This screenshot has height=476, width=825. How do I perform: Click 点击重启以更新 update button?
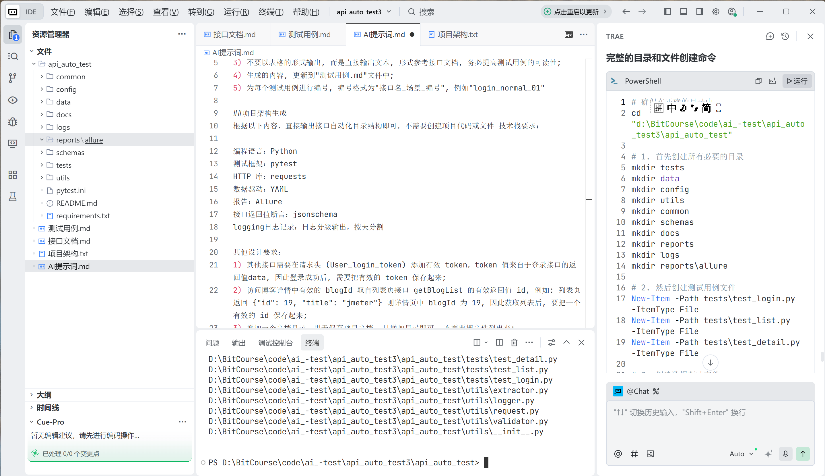tap(576, 12)
